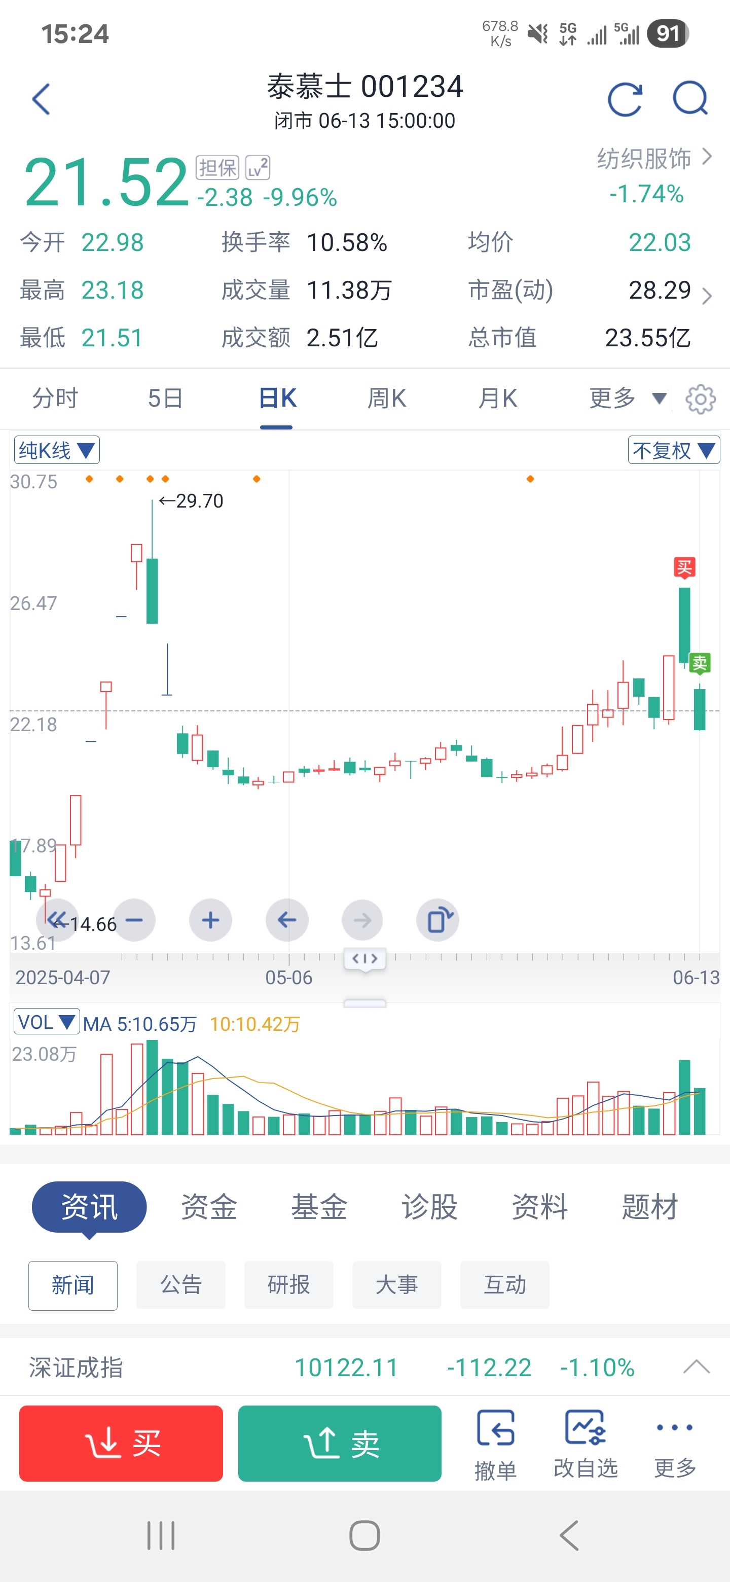Open the VOL indicator selector

(x=46, y=1023)
